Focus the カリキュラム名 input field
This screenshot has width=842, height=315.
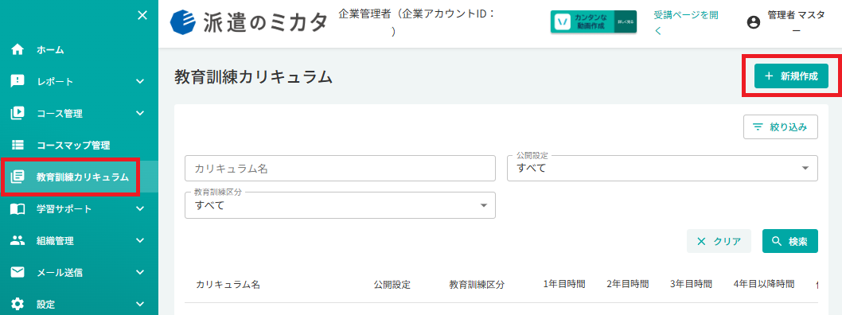coord(340,169)
